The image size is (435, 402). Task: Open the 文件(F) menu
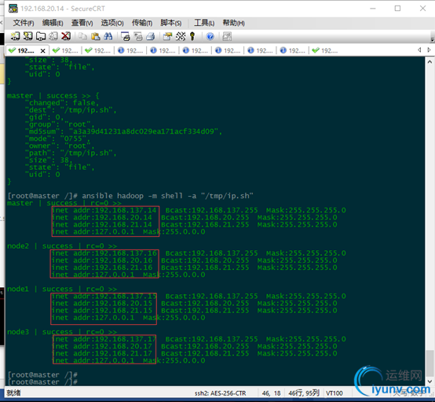(x=24, y=23)
